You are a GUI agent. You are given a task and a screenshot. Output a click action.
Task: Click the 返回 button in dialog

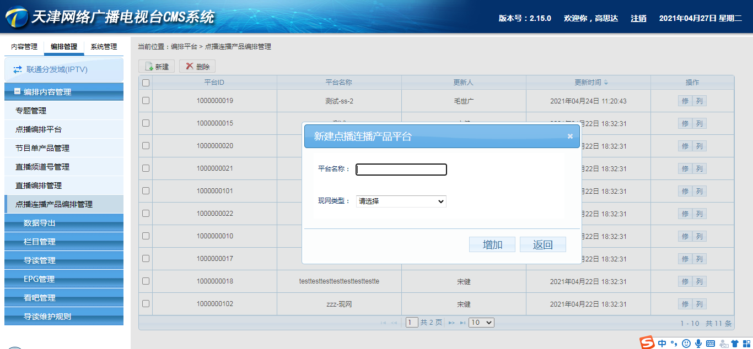click(x=543, y=245)
